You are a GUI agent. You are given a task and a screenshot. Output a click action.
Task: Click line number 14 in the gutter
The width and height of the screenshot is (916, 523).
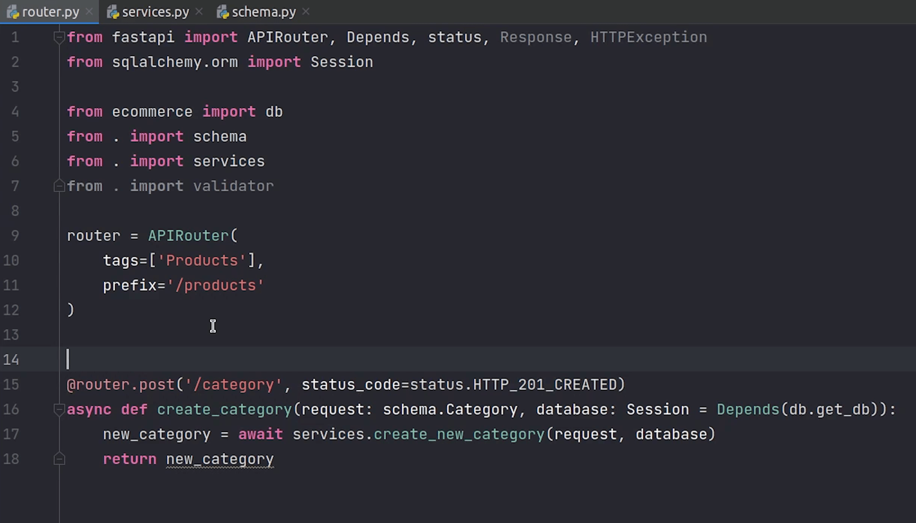11,360
